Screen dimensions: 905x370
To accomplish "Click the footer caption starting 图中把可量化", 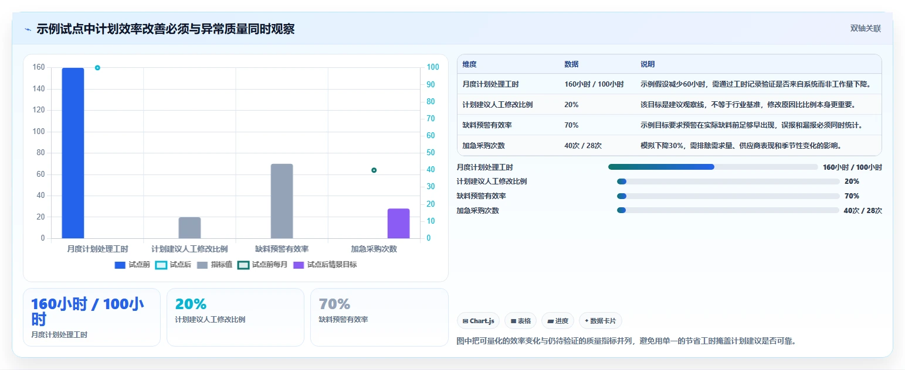I will tap(626, 341).
